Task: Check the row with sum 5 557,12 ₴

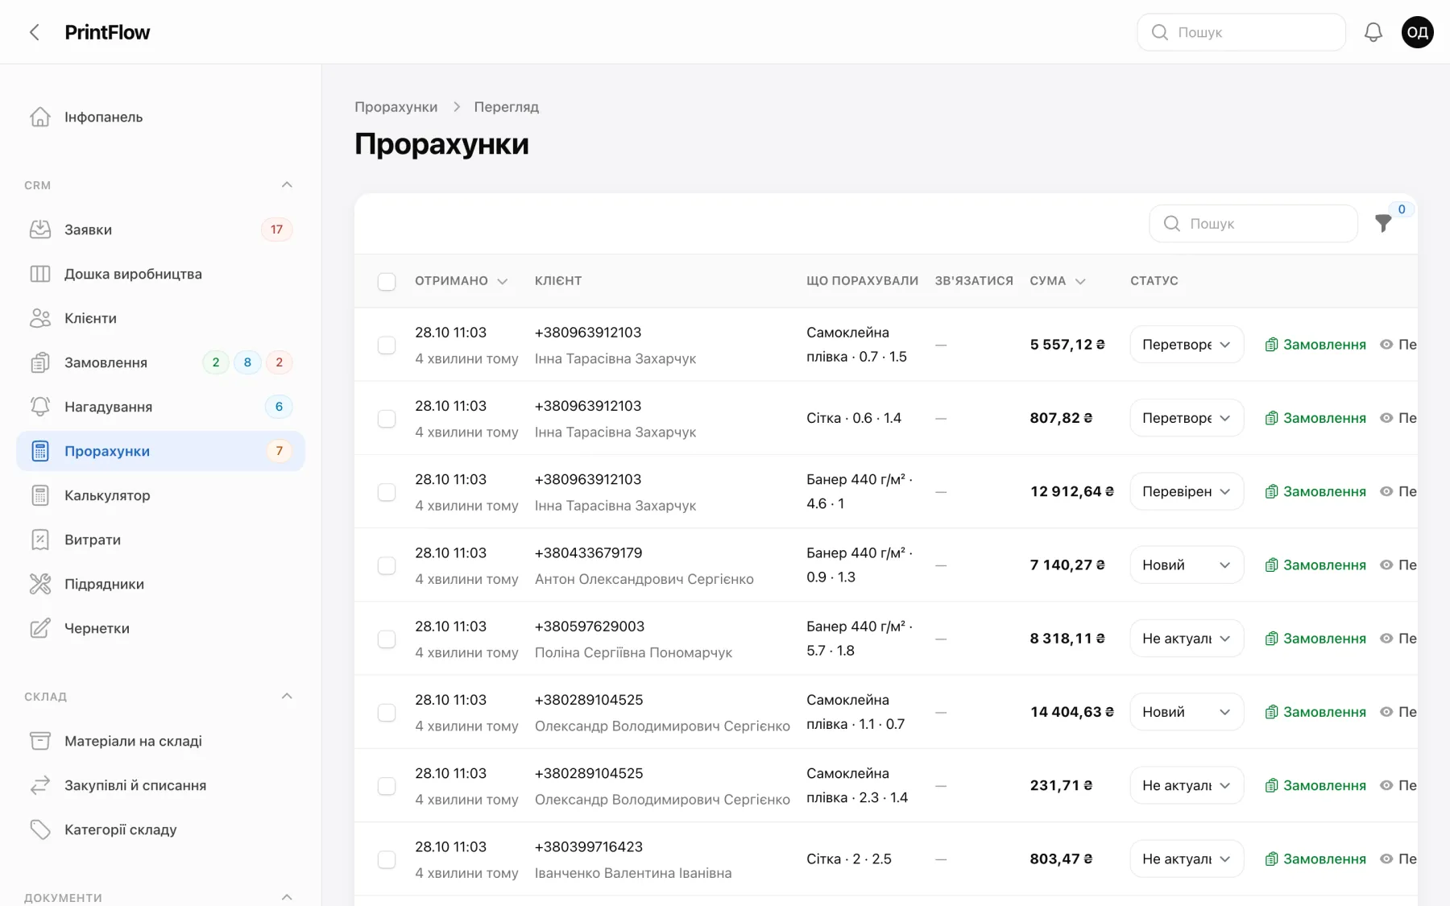Action: pyautogui.click(x=387, y=345)
